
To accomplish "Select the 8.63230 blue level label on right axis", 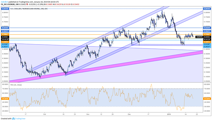I will click(207, 28).
